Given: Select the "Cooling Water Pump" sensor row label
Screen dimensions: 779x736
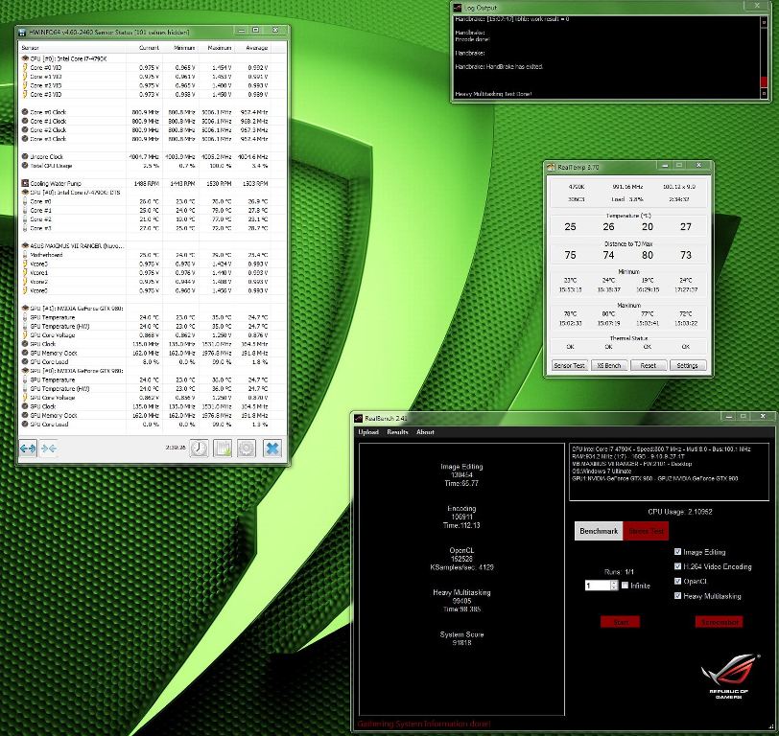Looking at the screenshot, I should click(x=56, y=184).
